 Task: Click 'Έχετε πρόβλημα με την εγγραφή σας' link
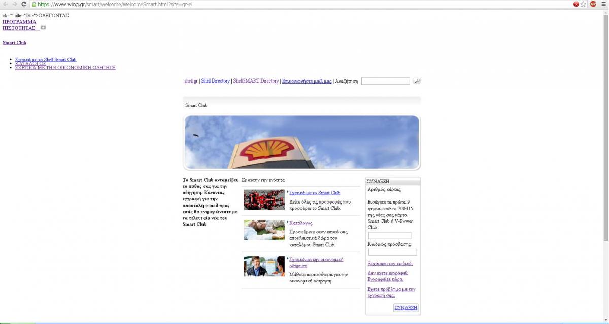click(391, 292)
